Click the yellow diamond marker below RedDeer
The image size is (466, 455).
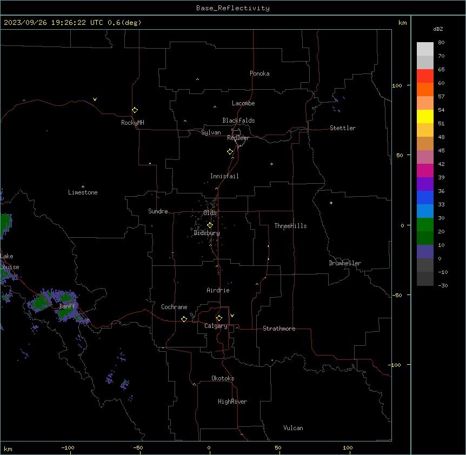[230, 152]
